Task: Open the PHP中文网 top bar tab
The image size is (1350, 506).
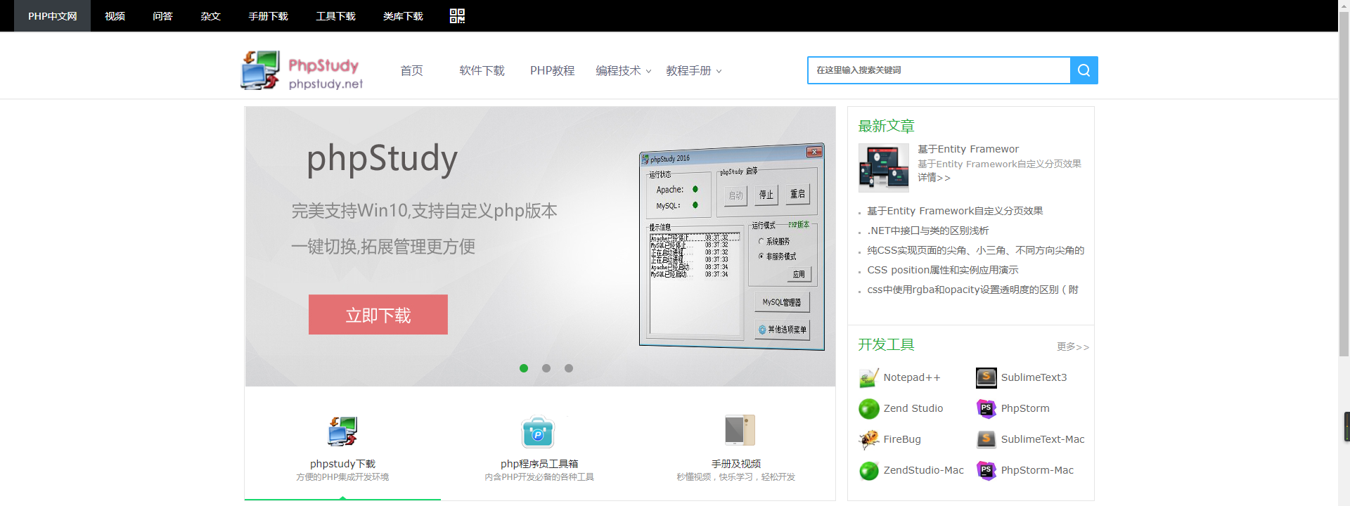Action: (53, 16)
